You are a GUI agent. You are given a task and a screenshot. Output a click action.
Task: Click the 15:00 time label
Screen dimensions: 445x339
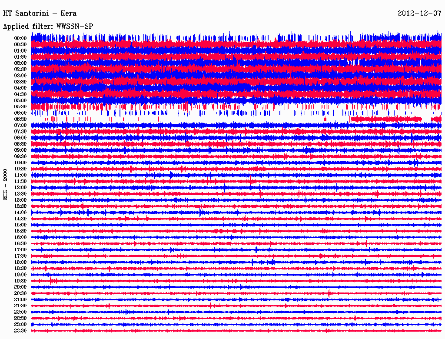click(x=20, y=225)
